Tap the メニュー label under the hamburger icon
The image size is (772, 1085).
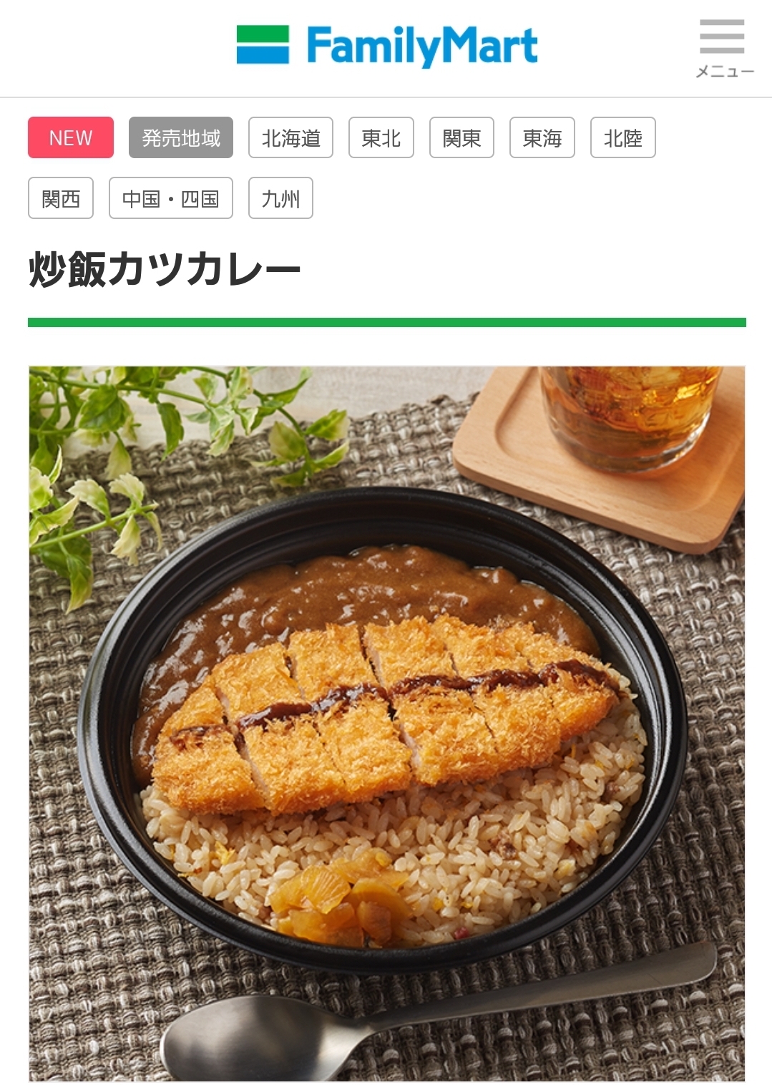725,72
